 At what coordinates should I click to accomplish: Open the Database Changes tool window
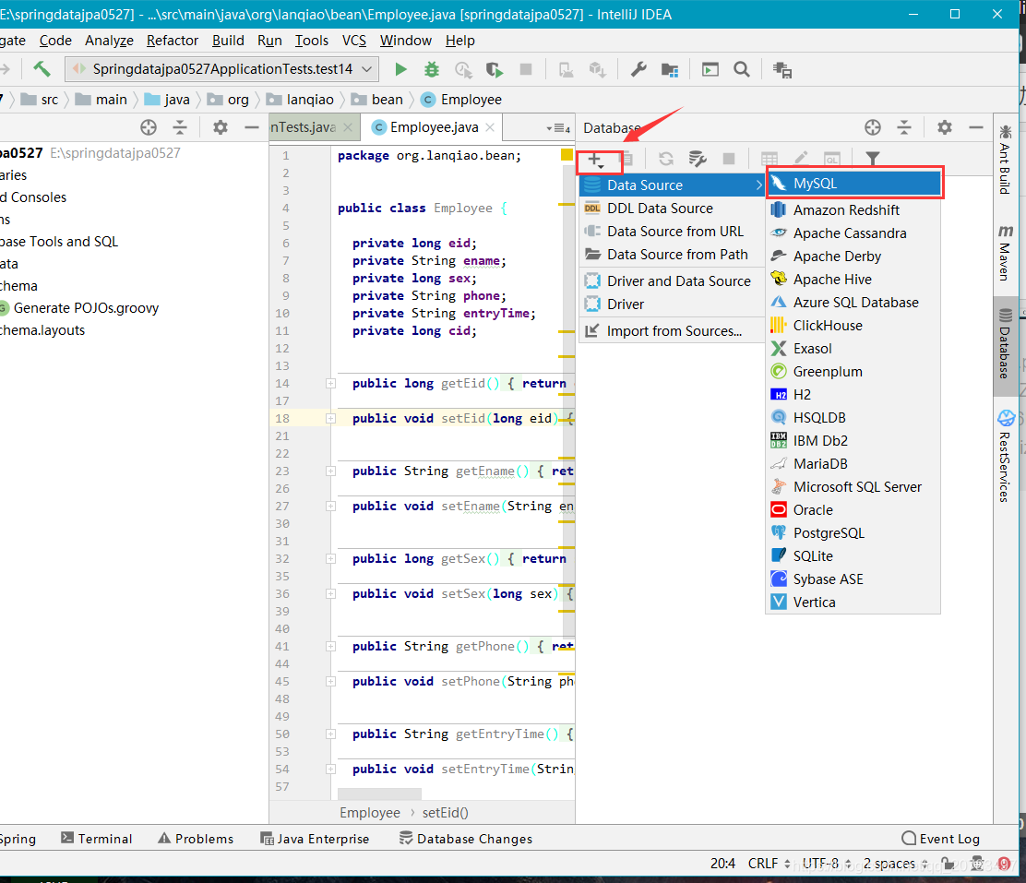click(466, 839)
